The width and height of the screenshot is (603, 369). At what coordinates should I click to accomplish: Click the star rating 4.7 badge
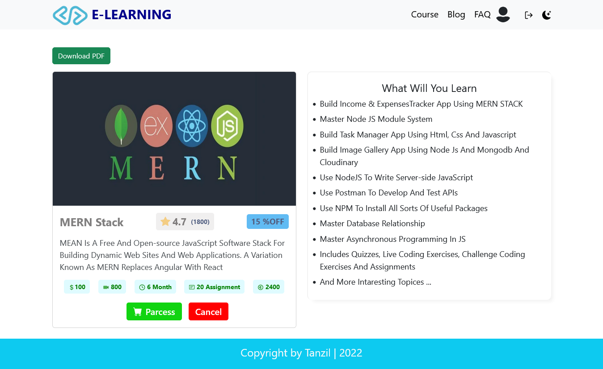[x=185, y=222]
